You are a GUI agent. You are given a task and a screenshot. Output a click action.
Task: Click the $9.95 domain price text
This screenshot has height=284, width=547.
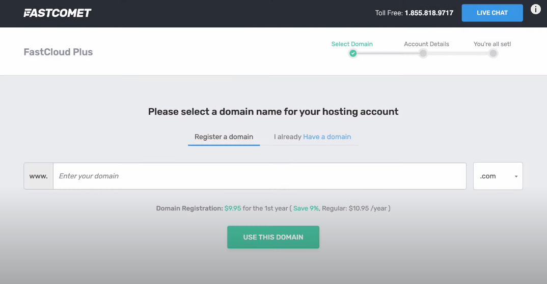coord(233,208)
